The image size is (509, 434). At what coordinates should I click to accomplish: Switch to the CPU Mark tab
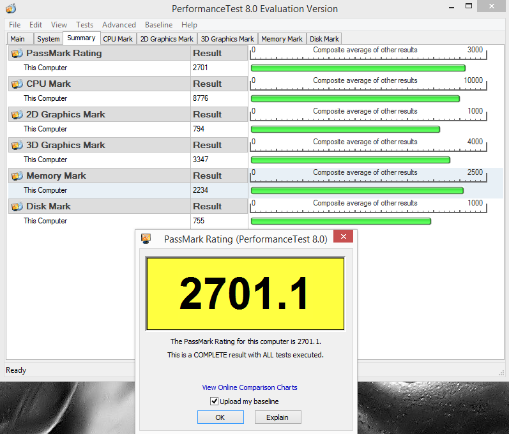click(x=118, y=39)
